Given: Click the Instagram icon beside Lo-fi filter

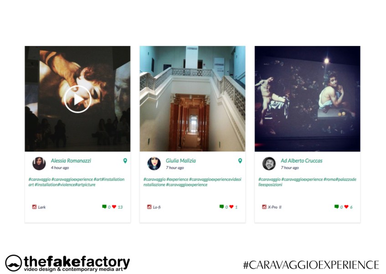Looking at the screenshot, I should (x=149, y=207).
